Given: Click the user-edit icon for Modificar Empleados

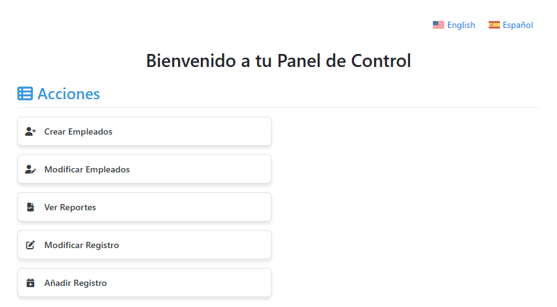Looking at the screenshot, I should pos(30,169).
